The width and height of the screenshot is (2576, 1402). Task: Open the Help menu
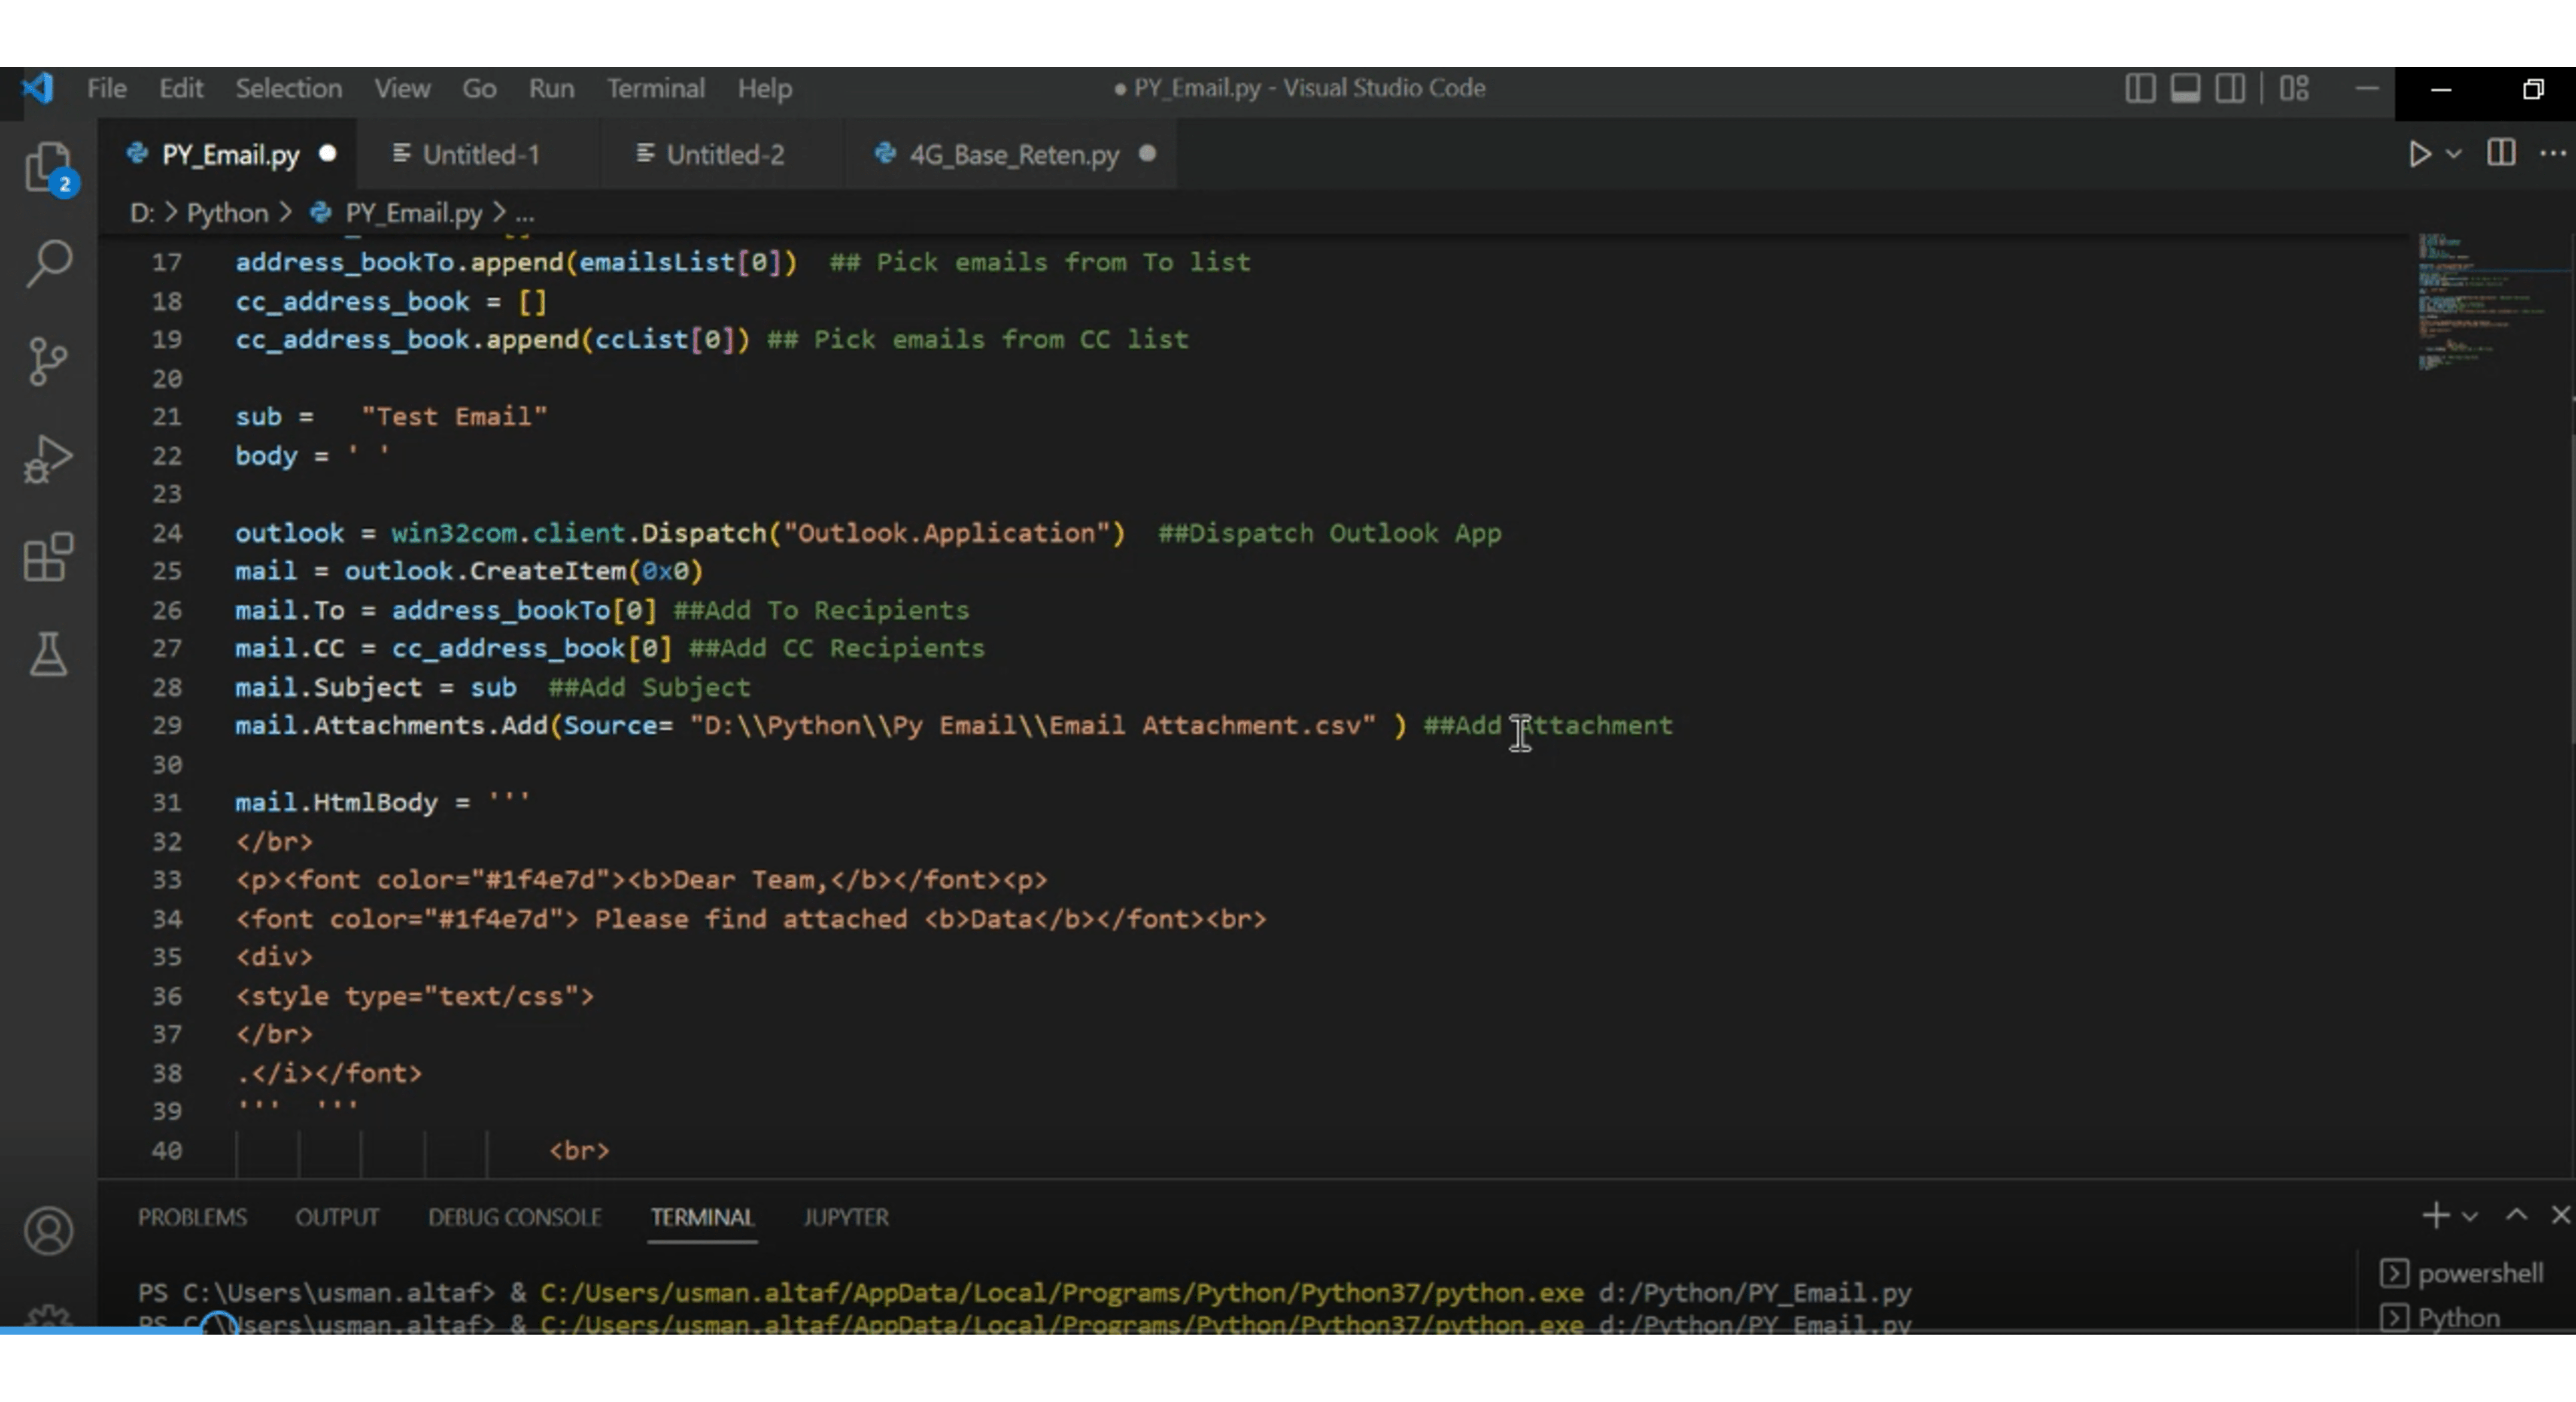765,88
